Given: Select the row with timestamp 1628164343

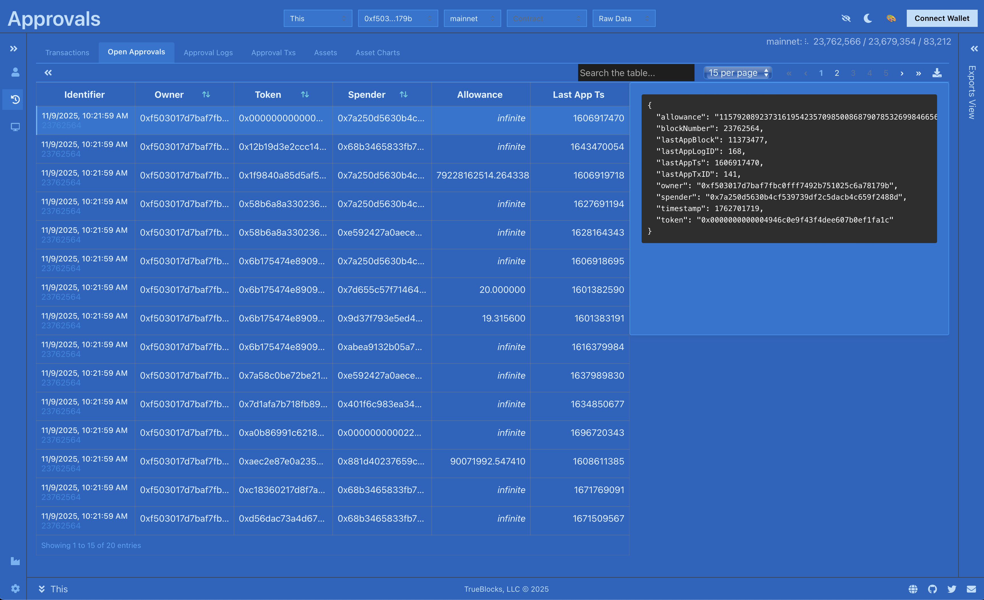Looking at the screenshot, I should click(333, 235).
